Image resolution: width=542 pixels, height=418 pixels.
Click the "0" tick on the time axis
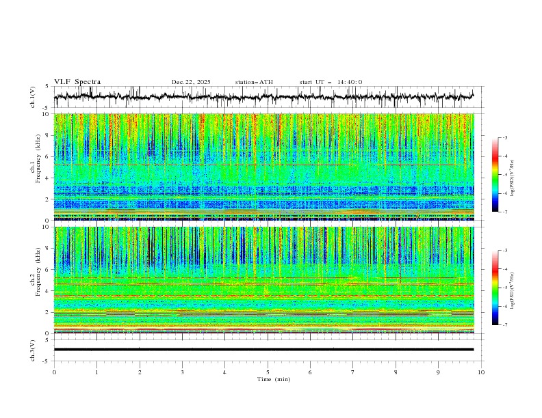tap(54, 372)
